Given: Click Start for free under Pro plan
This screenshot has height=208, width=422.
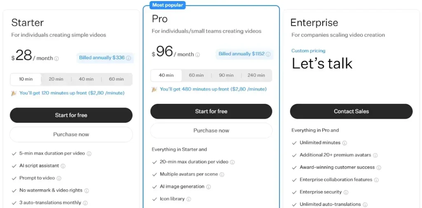Looking at the screenshot, I should pos(211,111).
